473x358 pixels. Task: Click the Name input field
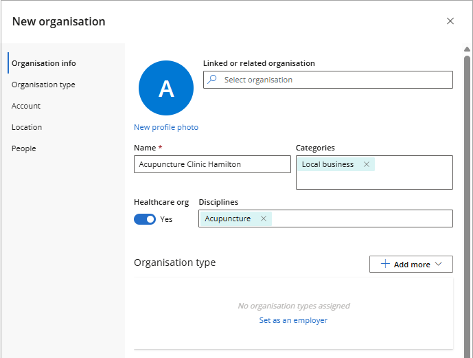point(212,164)
